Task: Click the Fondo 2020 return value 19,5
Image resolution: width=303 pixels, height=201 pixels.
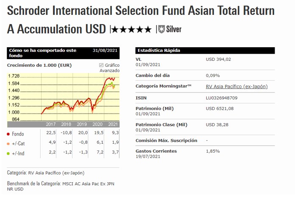Action: point(98,134)
